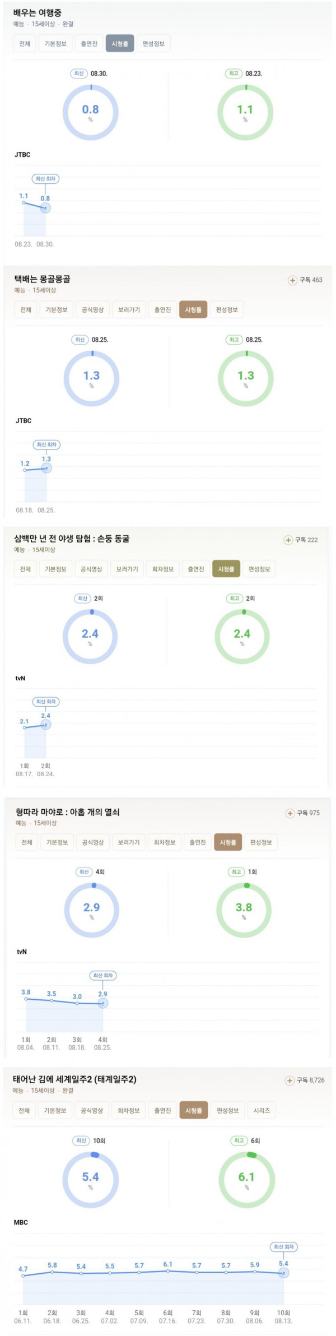
Task: Open 시리즈 tab under 태어난 김에 세계일주2
Action: coord(262,1111)
